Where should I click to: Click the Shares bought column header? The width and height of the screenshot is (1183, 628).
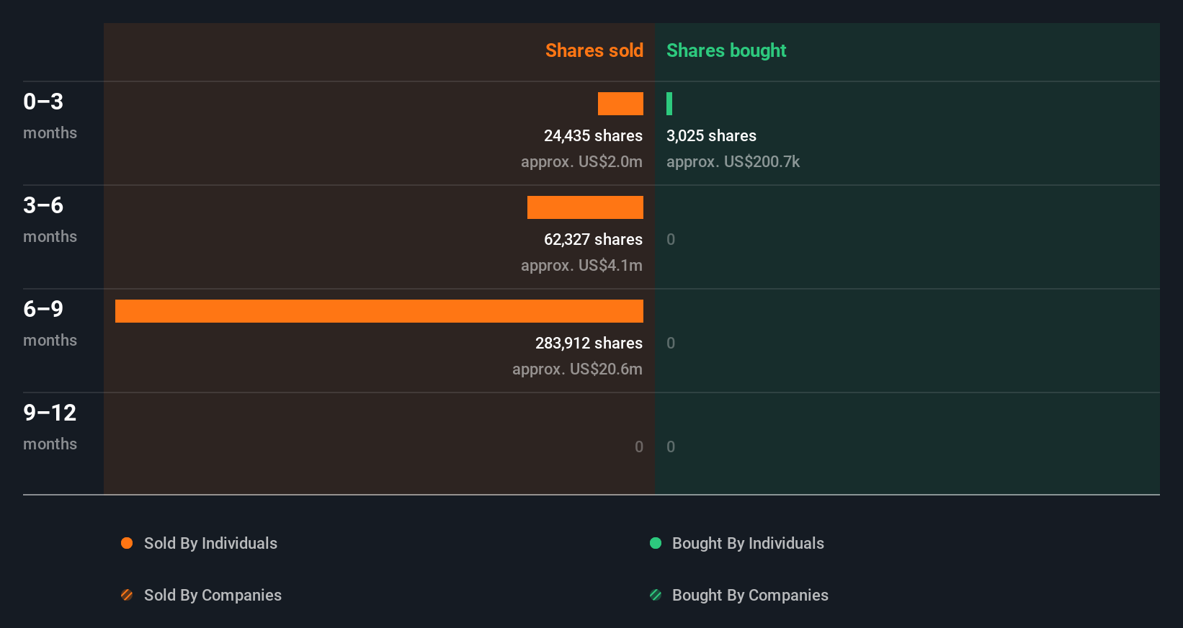tap(726, 50)
